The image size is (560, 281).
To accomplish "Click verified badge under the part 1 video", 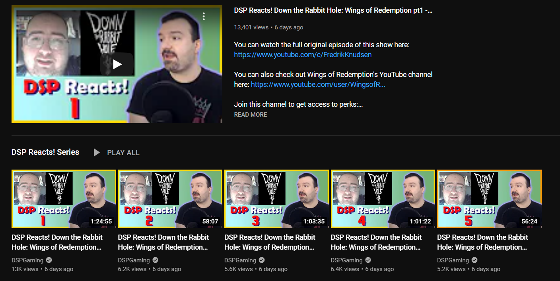I will 49,260.
